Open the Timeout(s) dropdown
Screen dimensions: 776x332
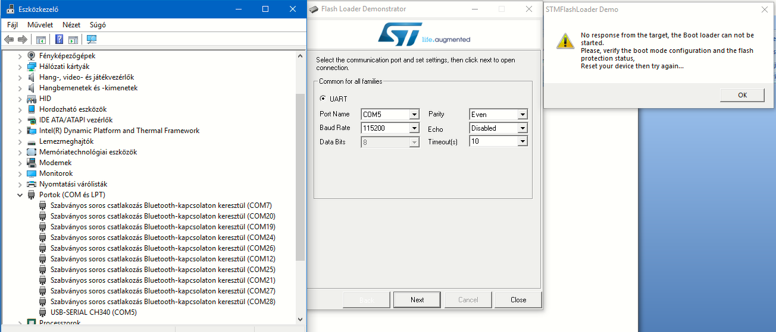coord(522,141)
